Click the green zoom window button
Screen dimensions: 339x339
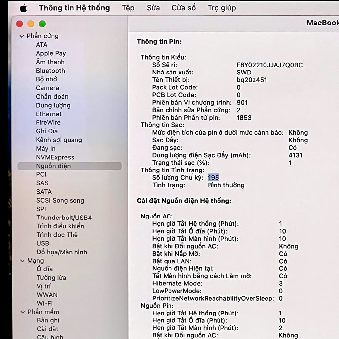[x=42, y=24]
